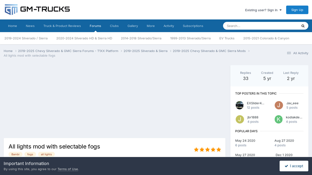Open EXSlider4 user avatar

pos(239,105)
